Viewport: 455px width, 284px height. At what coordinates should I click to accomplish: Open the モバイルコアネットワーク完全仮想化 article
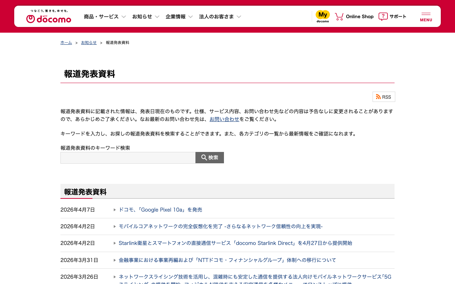(x=221, y=226)
